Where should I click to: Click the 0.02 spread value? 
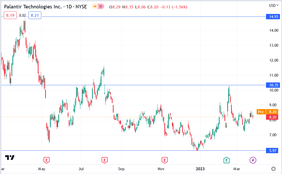coord(23,15)
